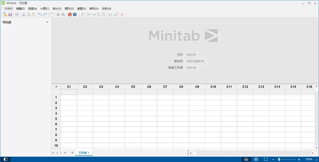Open the 统计(S) menu
The image size is (319, 162).
(x=57, y=9)
